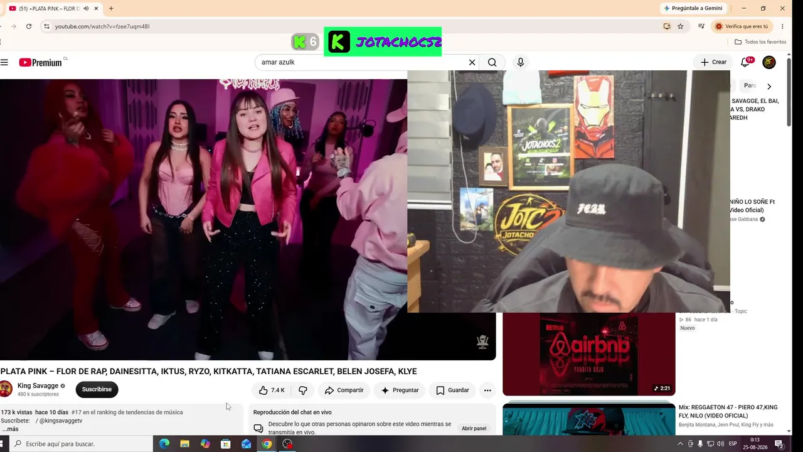The image size is (803, 452).
Task: Go to YouTube Premium home logo
Action: [40, 62]
